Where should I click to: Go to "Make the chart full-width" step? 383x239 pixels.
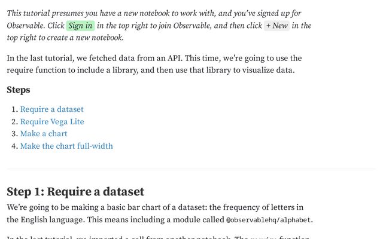66,146
